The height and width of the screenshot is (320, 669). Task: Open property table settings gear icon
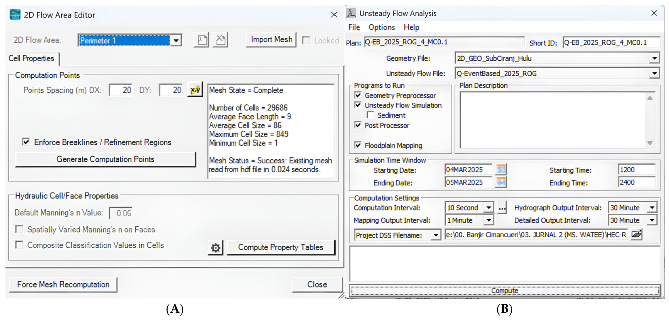coord(216,248)
